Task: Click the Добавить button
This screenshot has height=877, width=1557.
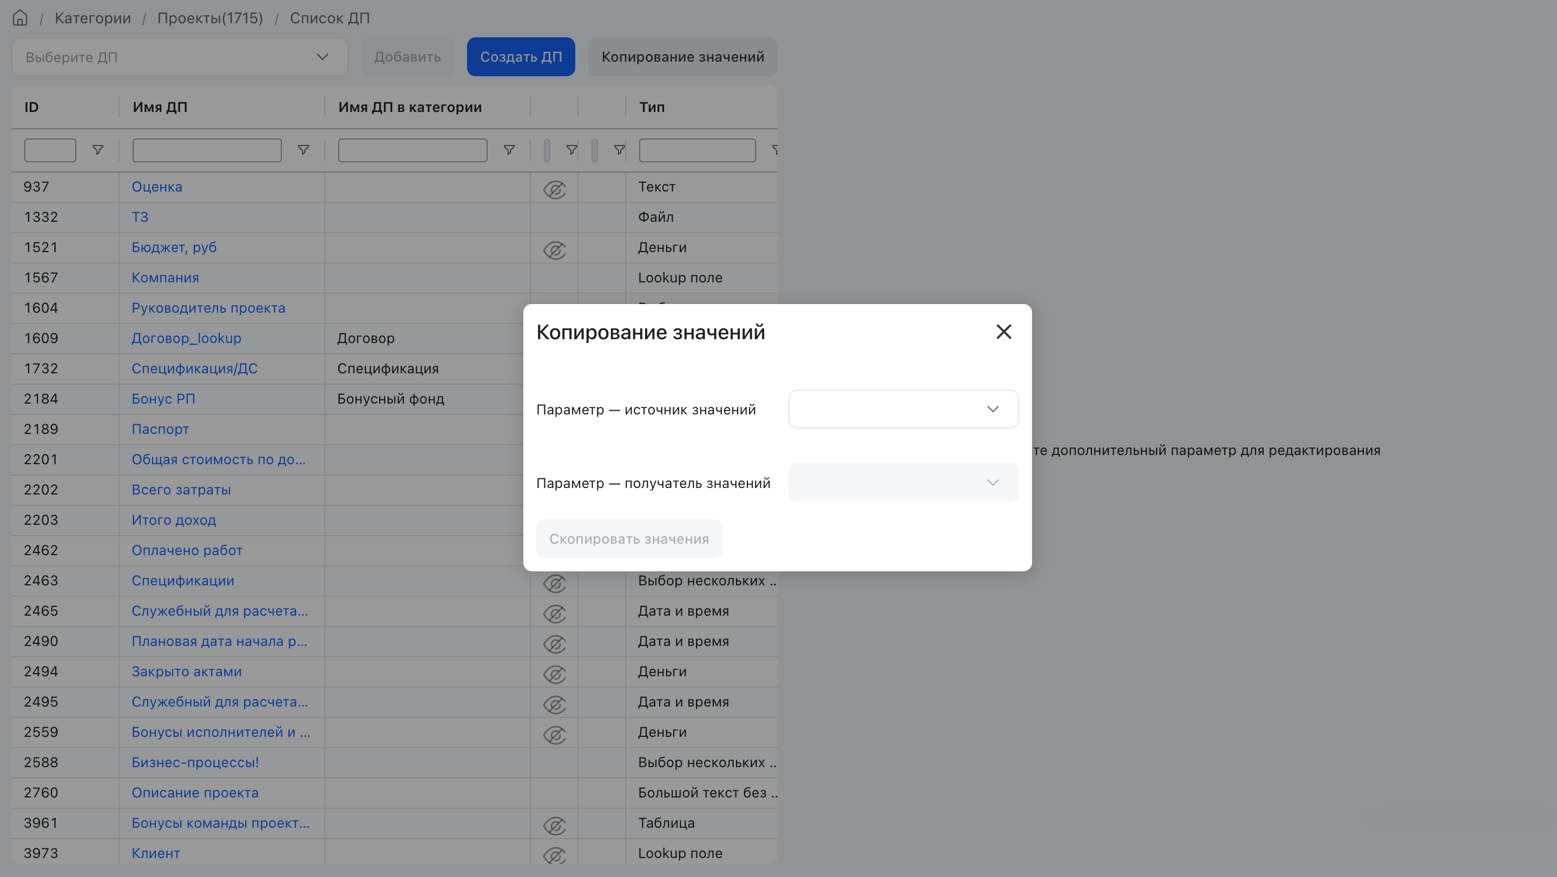Action: [408, 57]
